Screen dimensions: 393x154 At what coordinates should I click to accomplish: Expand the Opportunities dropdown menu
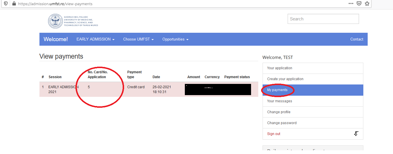click(175, 39)
